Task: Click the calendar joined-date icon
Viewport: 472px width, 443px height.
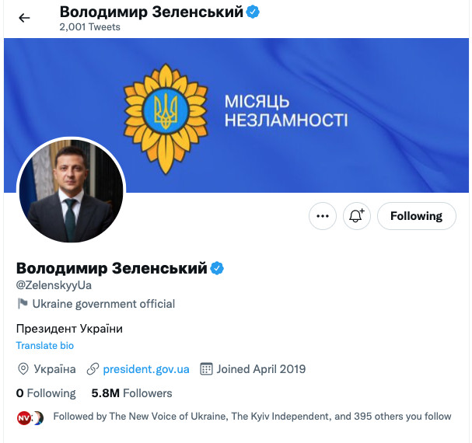Action: [x=207, y=369]
